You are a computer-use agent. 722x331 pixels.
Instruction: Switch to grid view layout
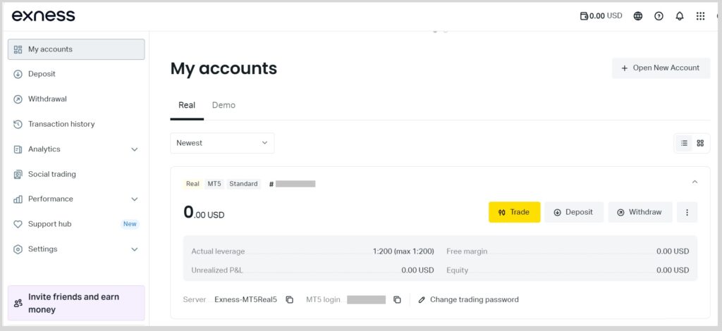(x=700, y=143)
